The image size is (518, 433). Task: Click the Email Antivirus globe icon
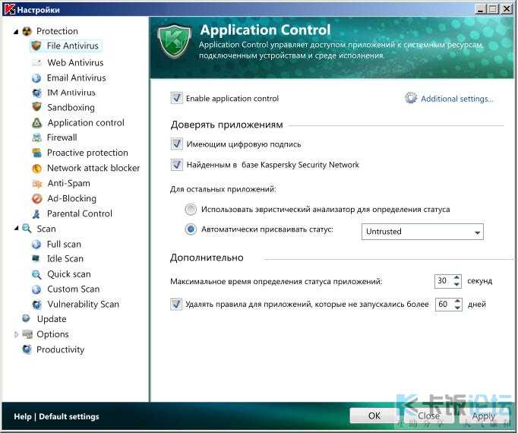[36, 78]
